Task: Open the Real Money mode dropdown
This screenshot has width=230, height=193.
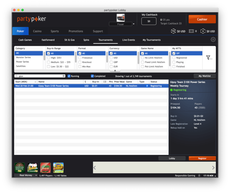Action: coord(26,175)
